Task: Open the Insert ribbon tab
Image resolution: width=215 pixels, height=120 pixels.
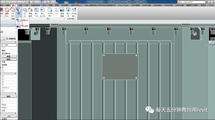Action: (14, 5)
